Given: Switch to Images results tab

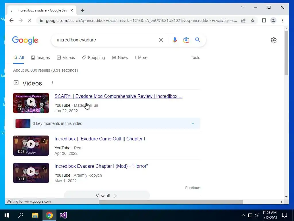Looking at the screenshot, I should tap(40, 58).
